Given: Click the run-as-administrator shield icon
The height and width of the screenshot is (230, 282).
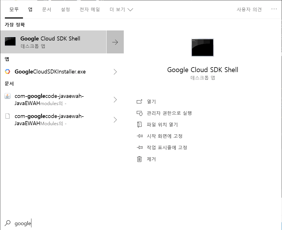Looking at the screenshot, I should [x=139, y=113].
